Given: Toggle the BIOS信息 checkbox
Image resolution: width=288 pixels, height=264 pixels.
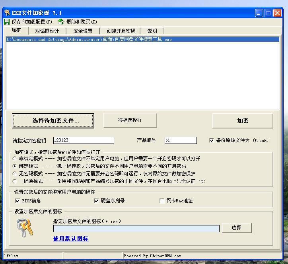Looking at the screenshot, I should (18, 201).
